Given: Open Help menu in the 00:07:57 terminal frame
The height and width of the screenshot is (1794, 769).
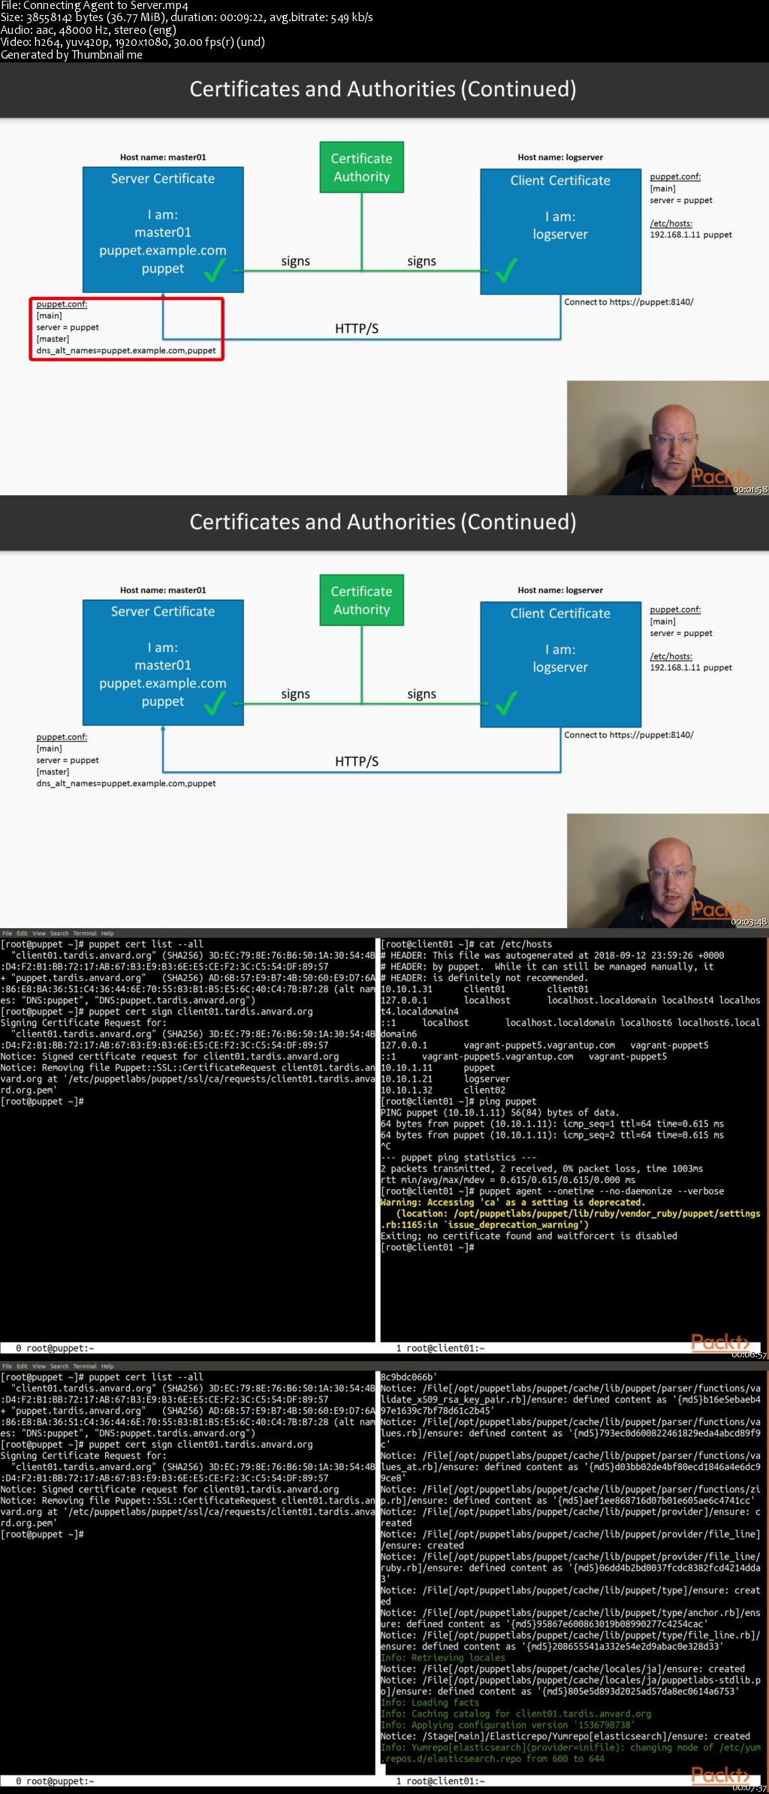Looking at the screenshot, I should (x=107, y=1366).
